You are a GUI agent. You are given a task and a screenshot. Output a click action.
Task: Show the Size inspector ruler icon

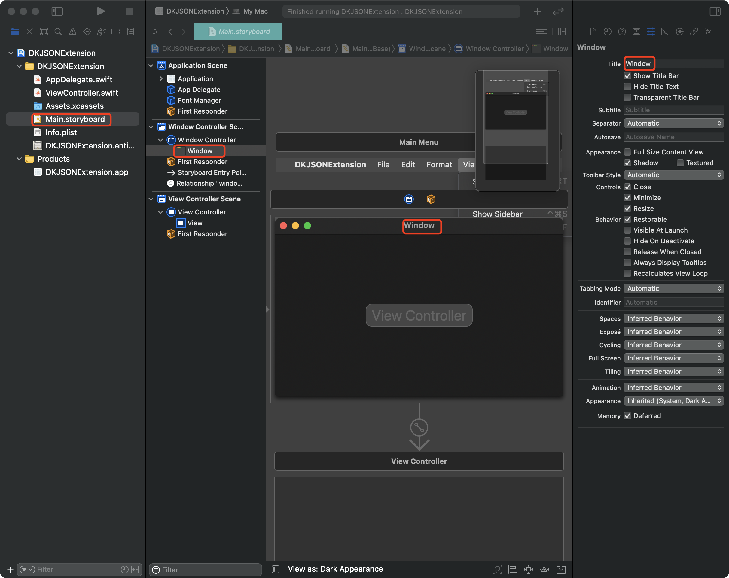click(x=665, y=32)
